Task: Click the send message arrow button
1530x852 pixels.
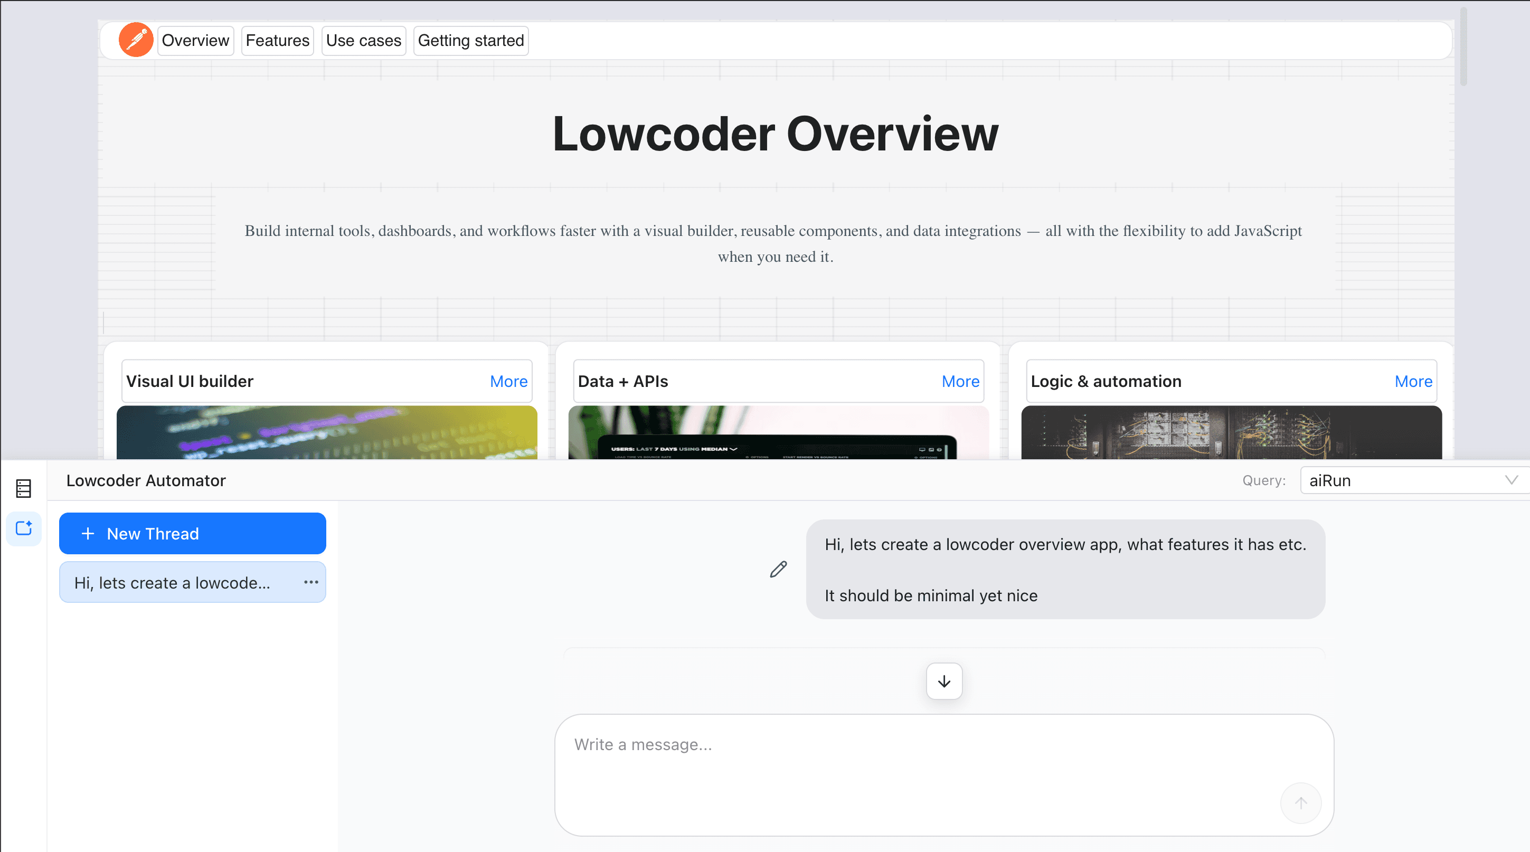Action: tap(1301, 803)
